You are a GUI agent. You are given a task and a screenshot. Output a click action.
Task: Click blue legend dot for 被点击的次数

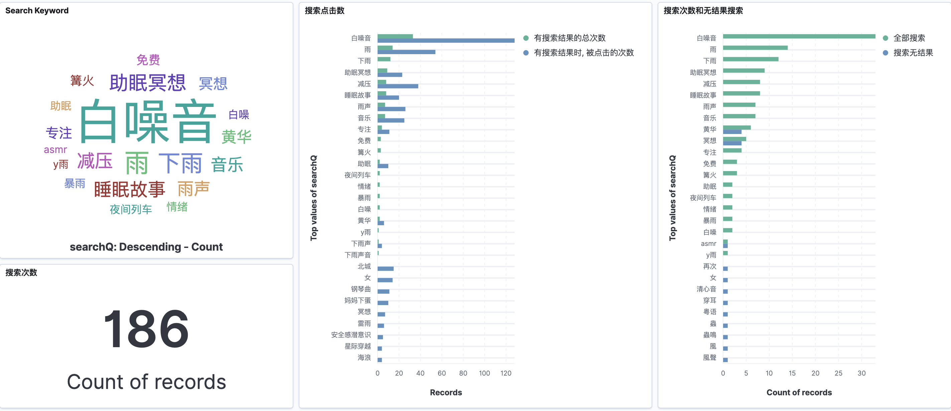click(526, 53)
